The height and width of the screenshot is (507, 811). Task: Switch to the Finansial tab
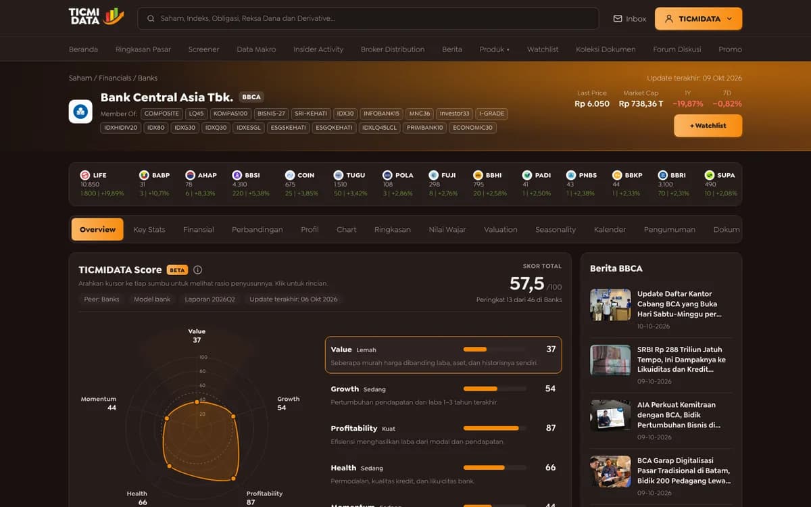pyautogui.click(x=199, y=229)
